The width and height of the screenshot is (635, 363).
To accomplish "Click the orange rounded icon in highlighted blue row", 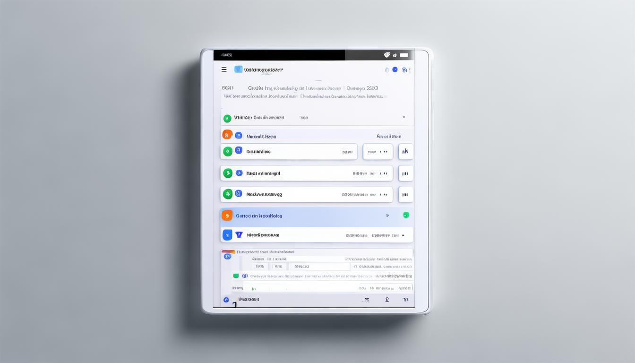I will (x=227, y=216).
